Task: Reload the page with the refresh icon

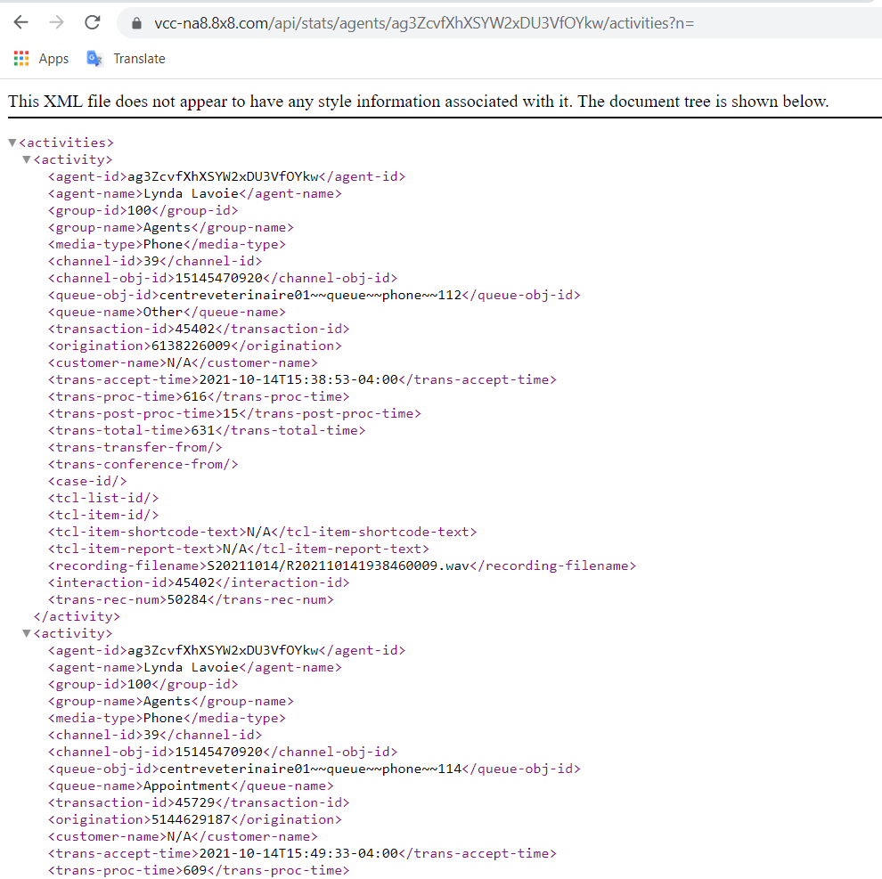Action: (93, 22)
